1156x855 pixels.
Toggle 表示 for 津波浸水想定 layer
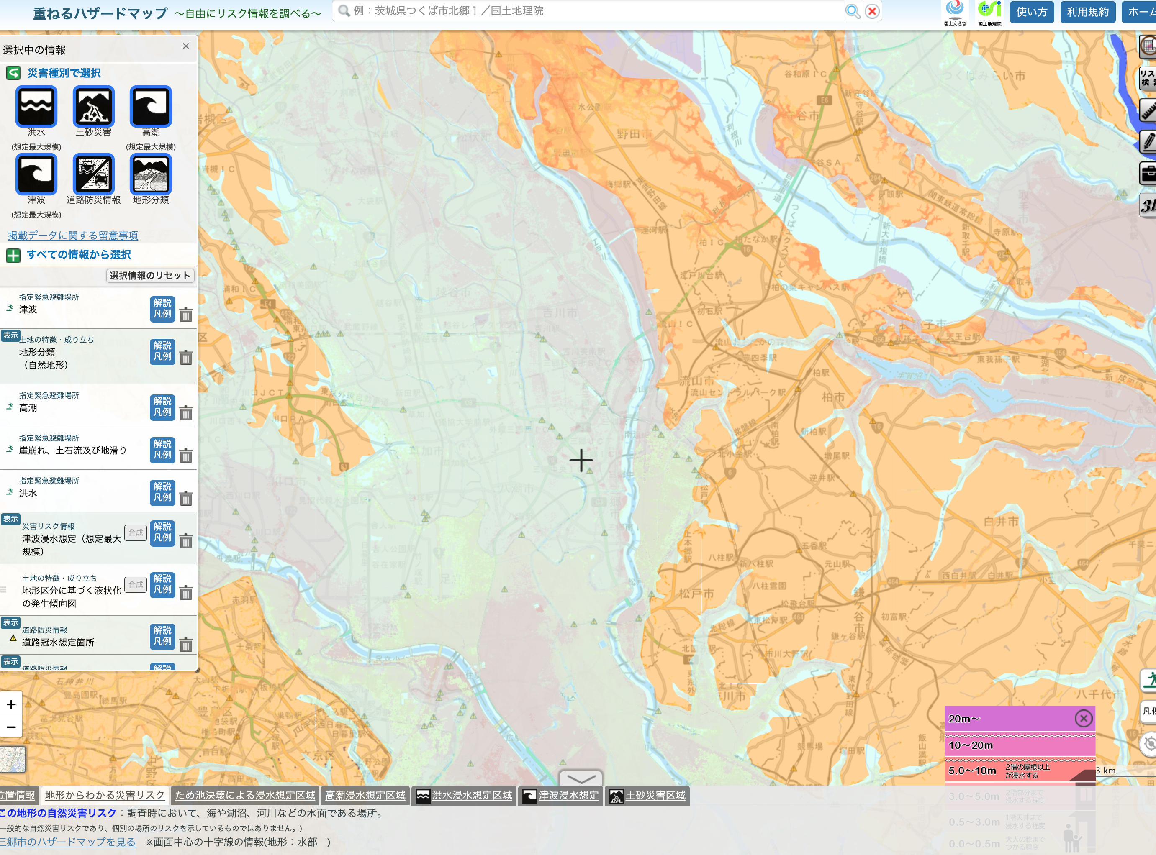(10, 519)
